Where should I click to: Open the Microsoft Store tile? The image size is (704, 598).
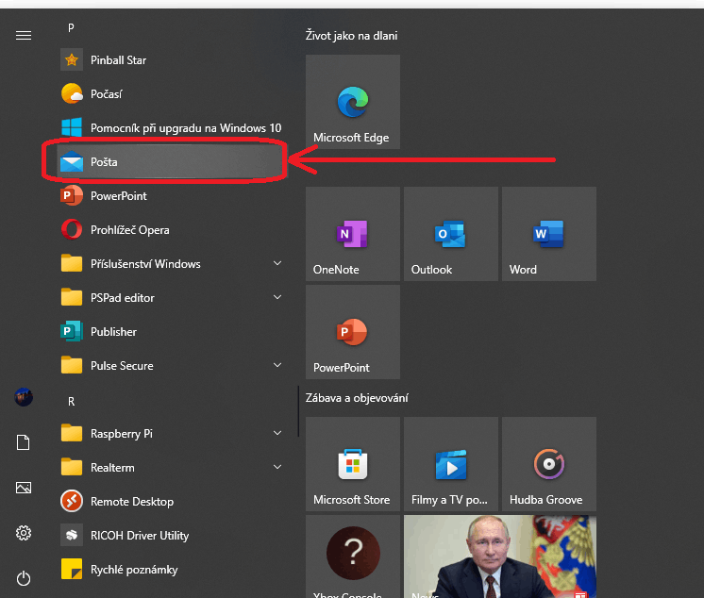coord(353,464)
